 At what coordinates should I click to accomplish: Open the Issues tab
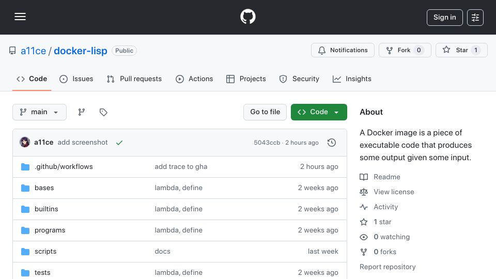pos(76,79)
